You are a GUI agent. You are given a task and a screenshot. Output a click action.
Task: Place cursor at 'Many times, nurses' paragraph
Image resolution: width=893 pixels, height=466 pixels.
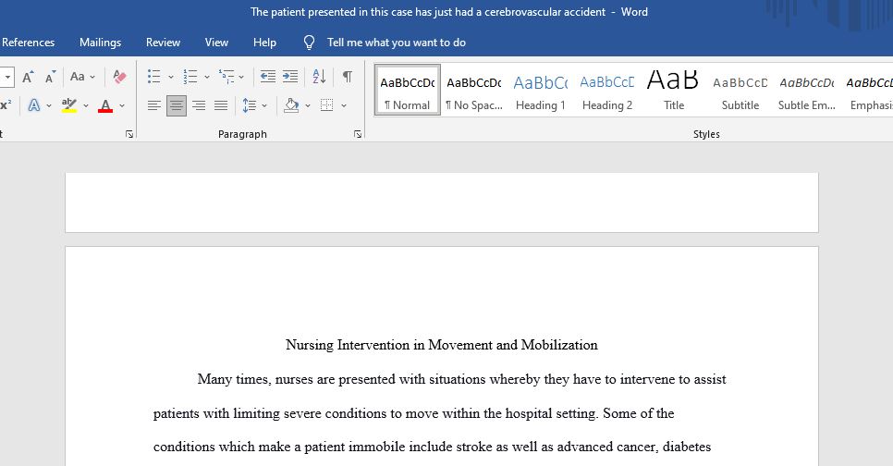(461, 379)
